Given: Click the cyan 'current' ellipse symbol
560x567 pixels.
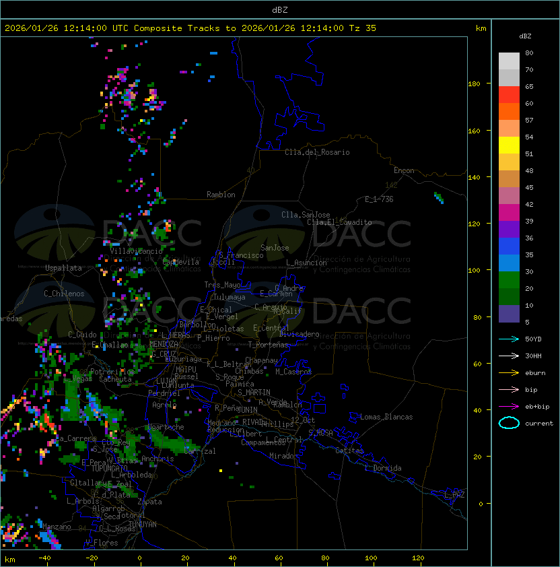Looking at the screenshot, I should (x=509, y=423).
